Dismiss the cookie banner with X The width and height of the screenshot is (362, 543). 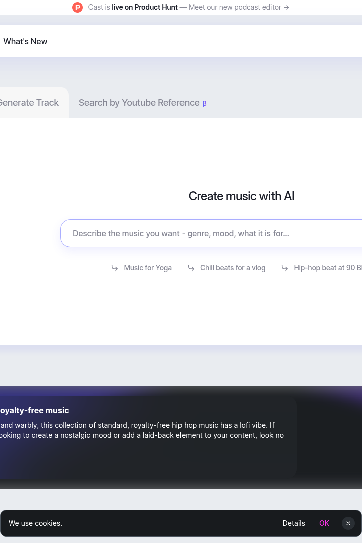[x=348, y=523]
